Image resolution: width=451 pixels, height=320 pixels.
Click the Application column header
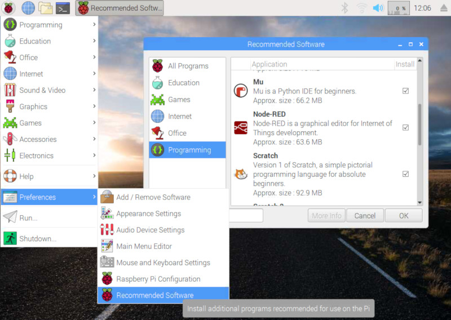click(x=322, y=64)
